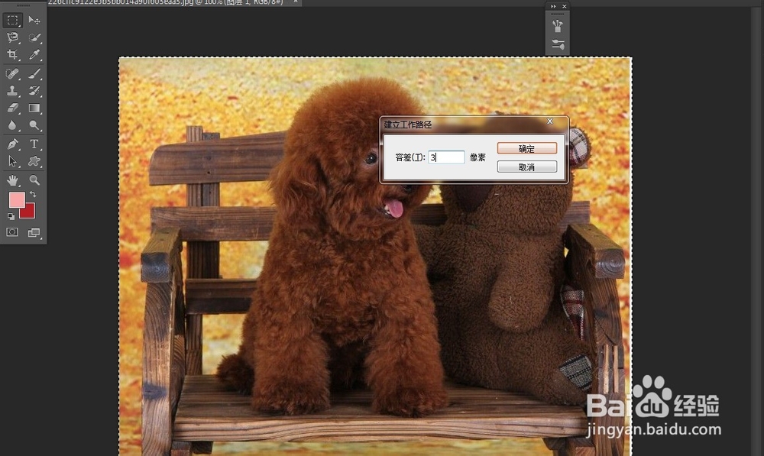764x456 pixels.
Task: Close the collapsed panel dock
Action: (565, 6)
